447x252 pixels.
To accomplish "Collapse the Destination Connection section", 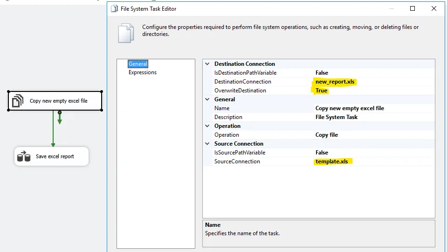I will pyautogui.click(x=207, y=64).
